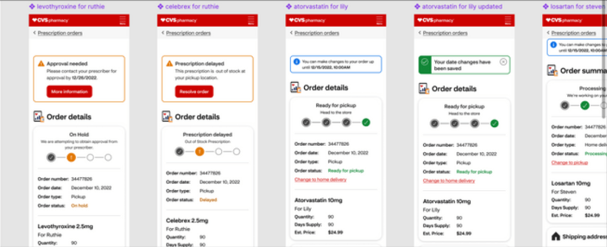Screen dimensions: 607x247
Task: Click the back chevron in the celebrex frame
Action: pos(162,33)
